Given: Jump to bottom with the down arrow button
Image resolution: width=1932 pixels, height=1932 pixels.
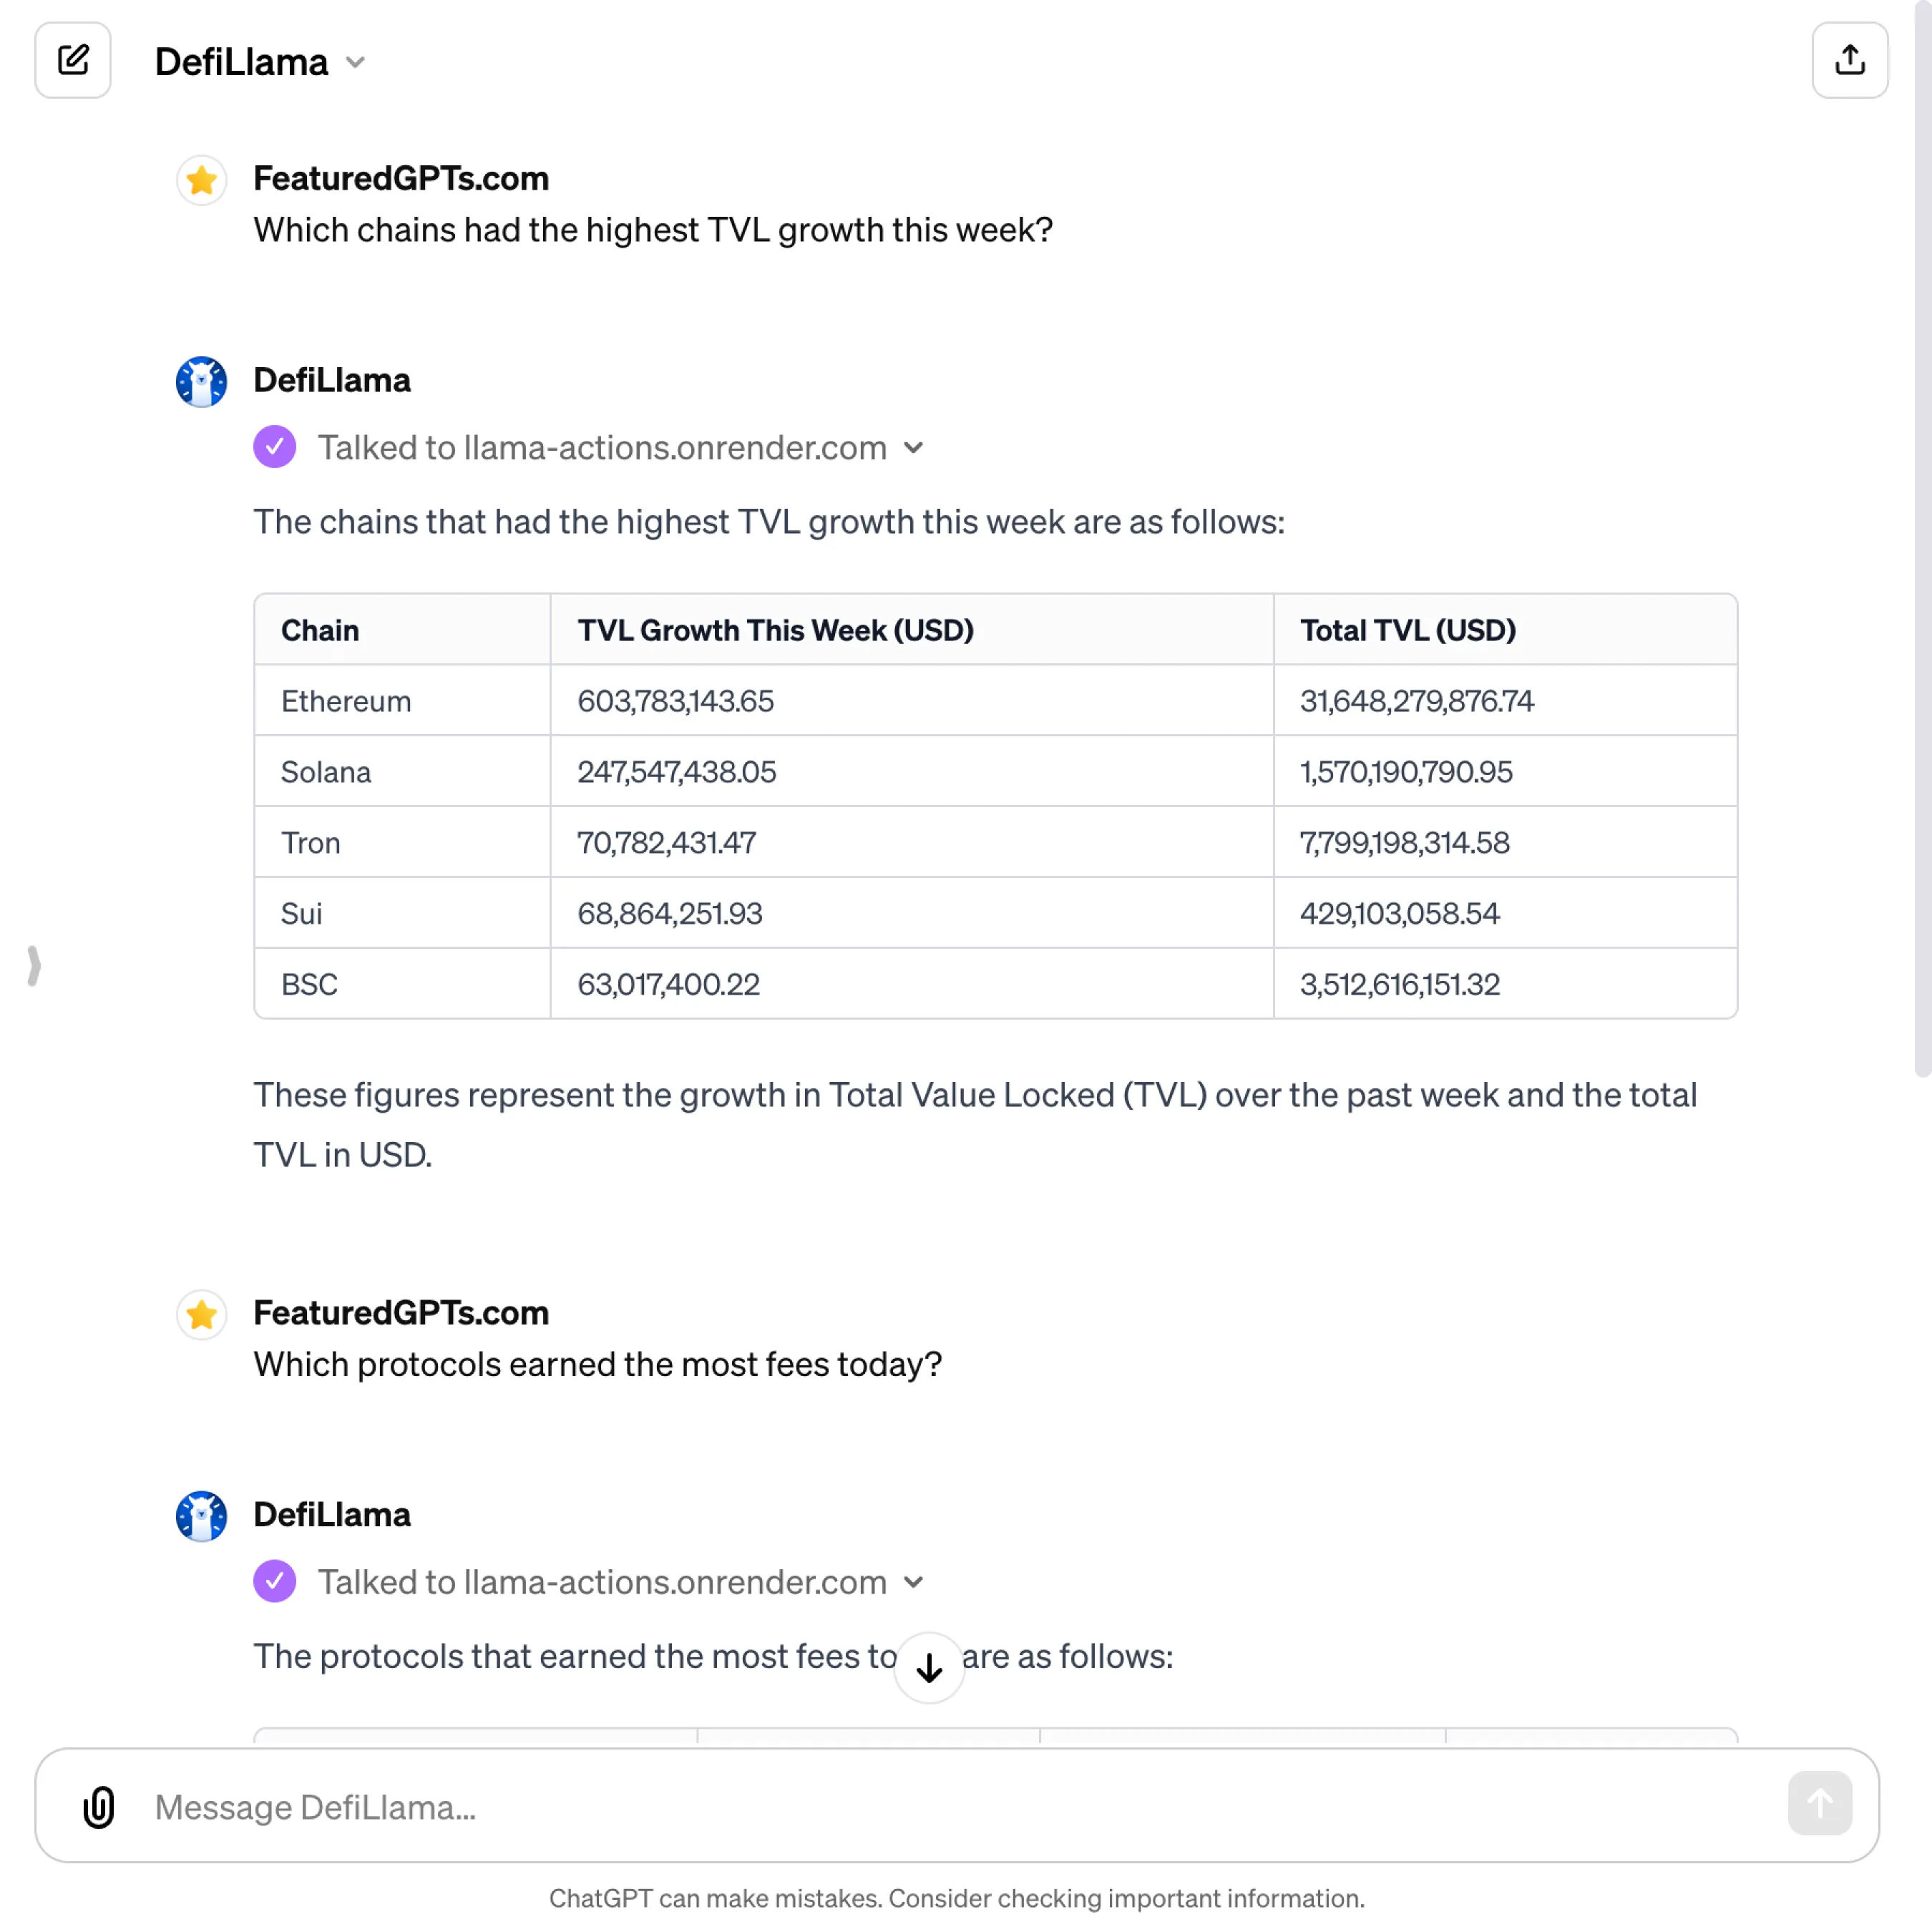Looking at the screenshot, I should click(929, 1667).
